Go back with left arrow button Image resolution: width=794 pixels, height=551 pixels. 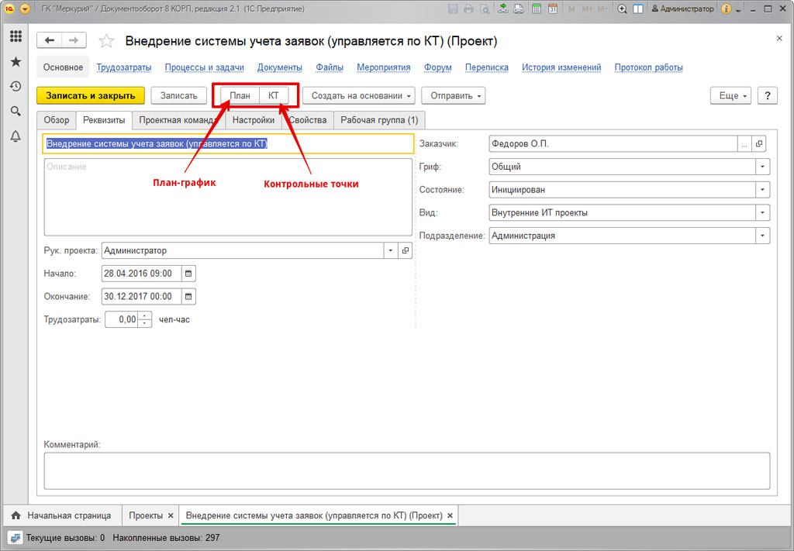point(49,40)
